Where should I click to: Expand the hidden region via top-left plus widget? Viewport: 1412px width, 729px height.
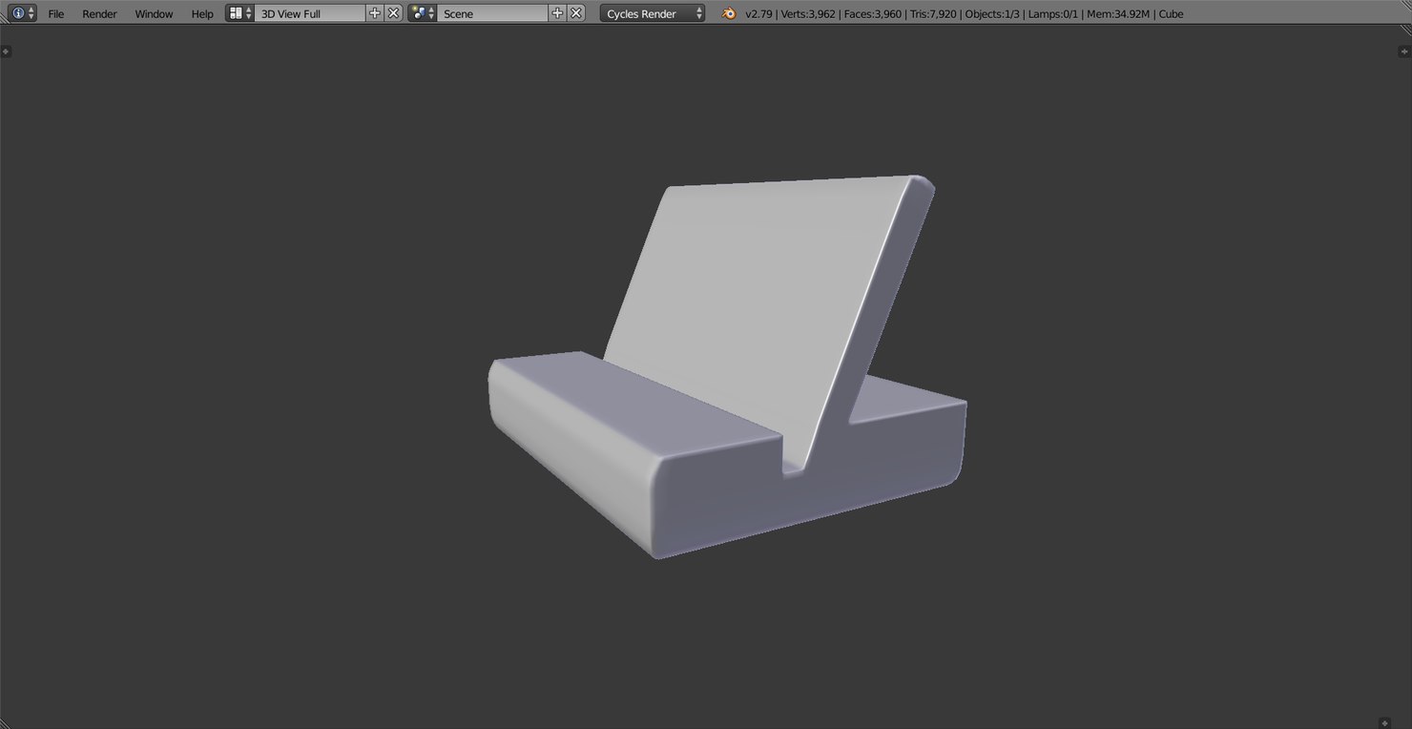click(x=7, y=50)
